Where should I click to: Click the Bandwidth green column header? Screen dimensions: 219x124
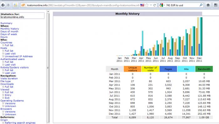204,69
